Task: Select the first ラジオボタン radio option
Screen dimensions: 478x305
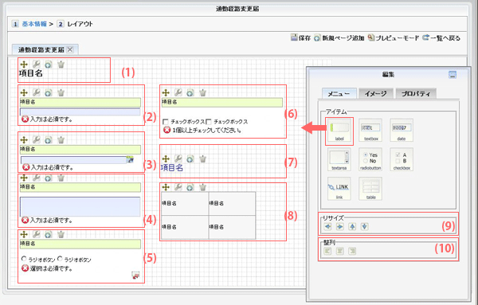Action: pos(24,259)
